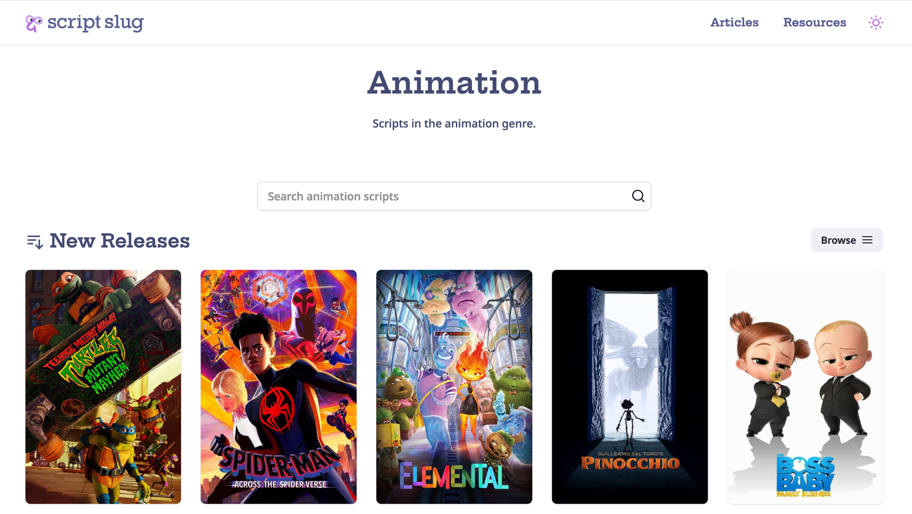Open The Boss Baby Family Business poster
The width and height of the screenshot is (912, 514).
(805, 387)
